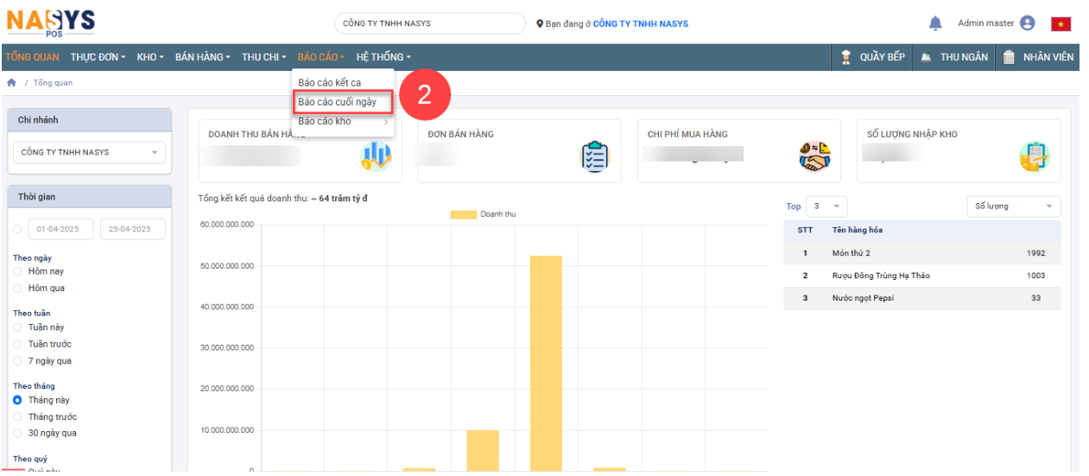Open Nhân Viên clipboard icon button
The image size is (1089, 476).
coord(1009,57)
